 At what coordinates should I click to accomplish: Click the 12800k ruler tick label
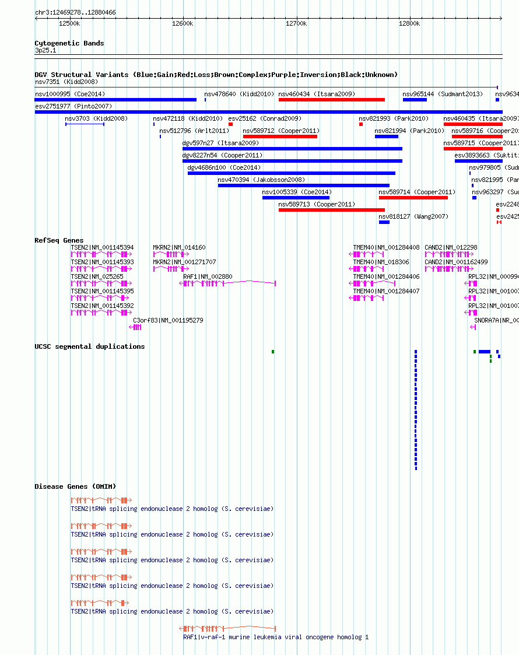409,23
